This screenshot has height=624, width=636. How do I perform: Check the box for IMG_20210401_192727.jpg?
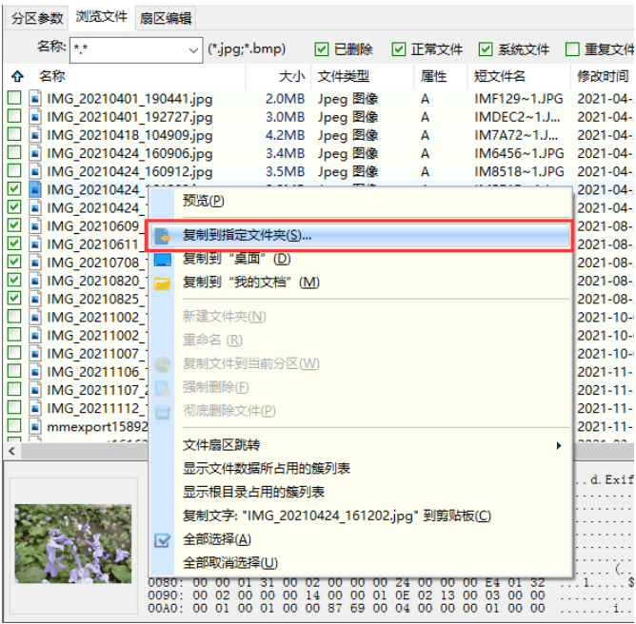point(14,116)
